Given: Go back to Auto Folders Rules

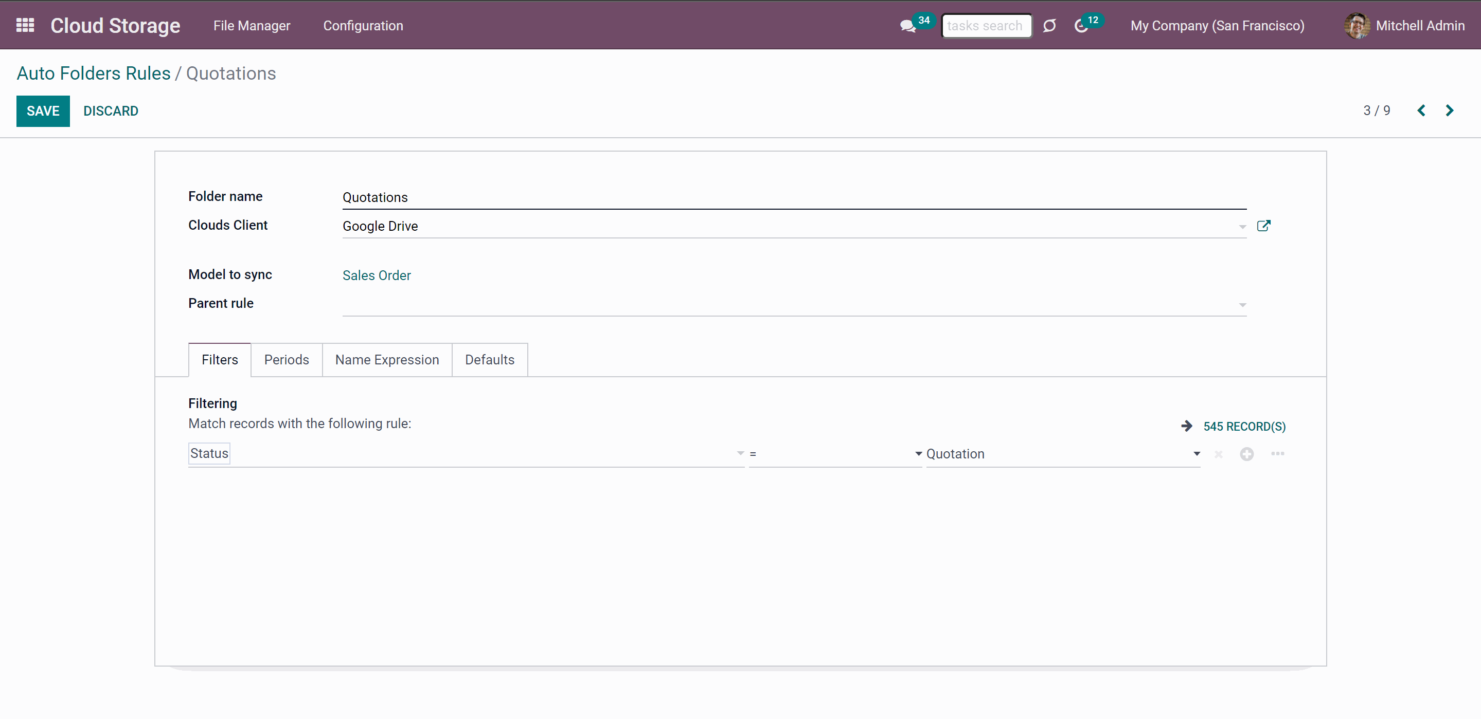Looking at the screenshot, I should coord(94,73).
